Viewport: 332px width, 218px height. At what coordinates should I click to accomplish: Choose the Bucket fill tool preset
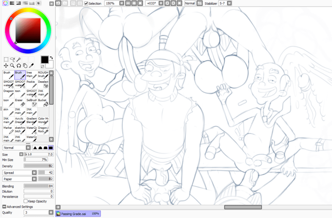(43, 102)
